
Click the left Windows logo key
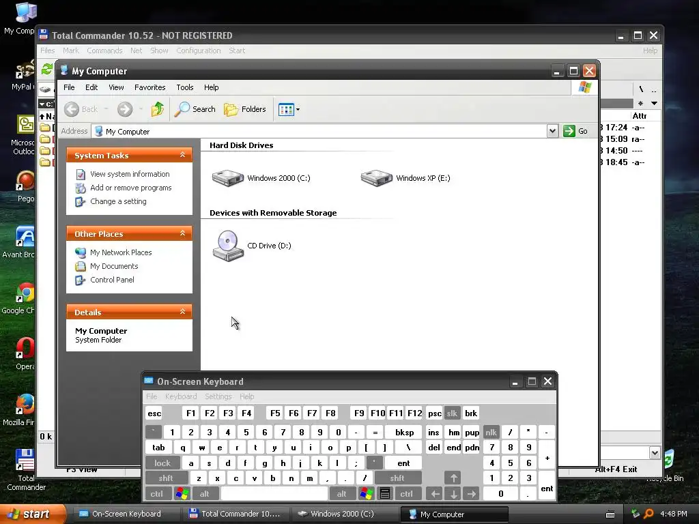pos(182,494)
